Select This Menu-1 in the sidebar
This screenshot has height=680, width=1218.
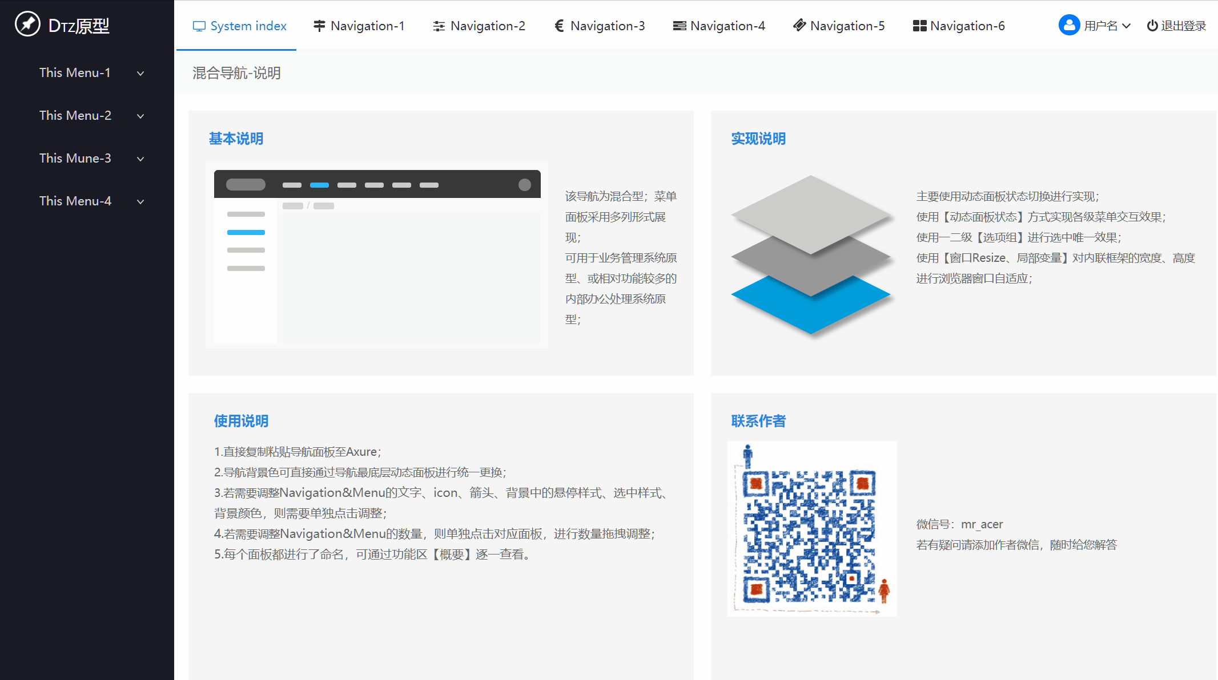(x=87, y=72)
